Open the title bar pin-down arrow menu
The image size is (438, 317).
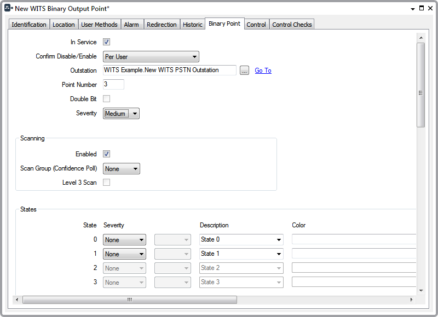pyautogui.click(x=412, y=8)
